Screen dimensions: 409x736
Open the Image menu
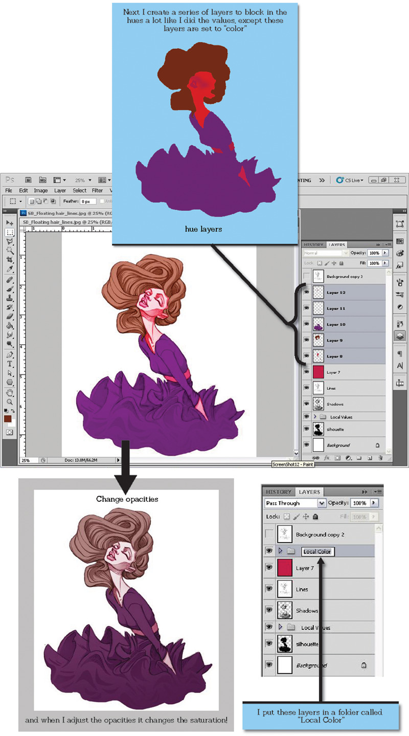click(40, 190)
